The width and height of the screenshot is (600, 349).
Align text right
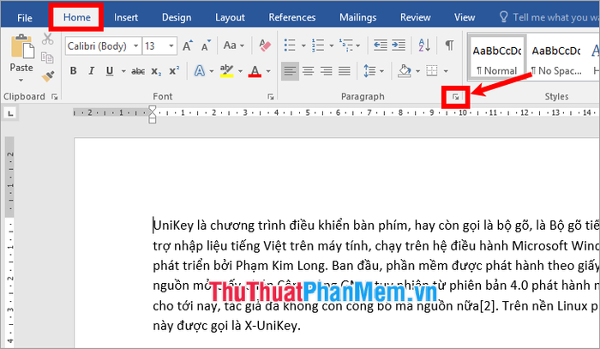click(327, 71)
